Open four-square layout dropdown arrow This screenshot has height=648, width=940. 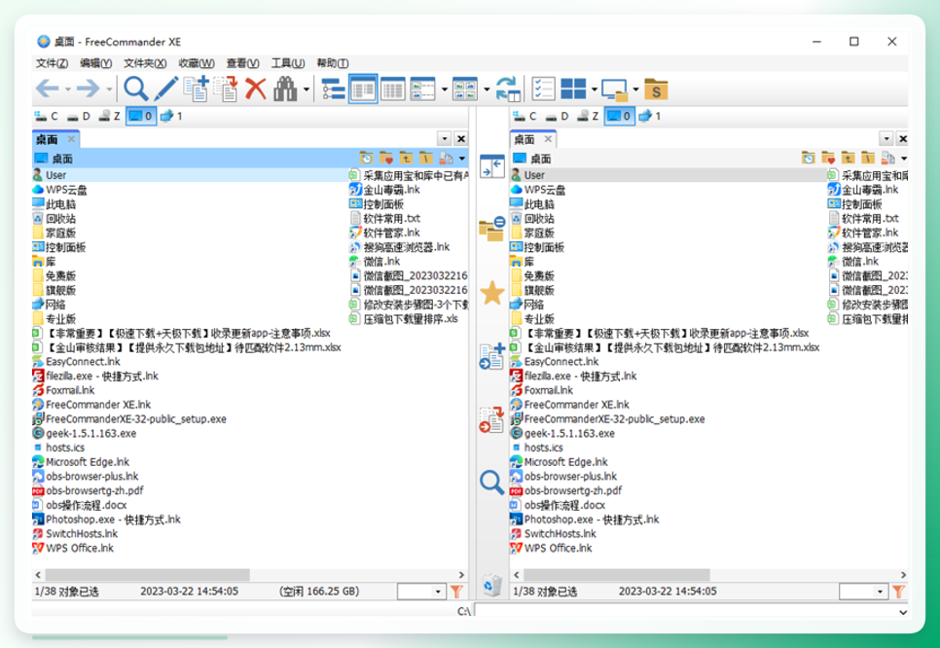595,90
